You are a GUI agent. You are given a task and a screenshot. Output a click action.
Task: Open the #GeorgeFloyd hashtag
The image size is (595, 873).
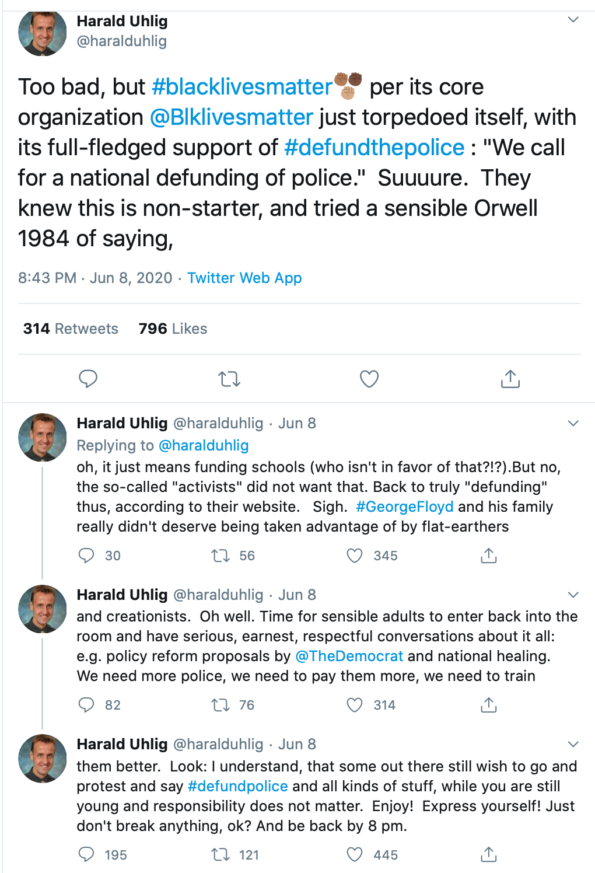(x=404, y=507)
